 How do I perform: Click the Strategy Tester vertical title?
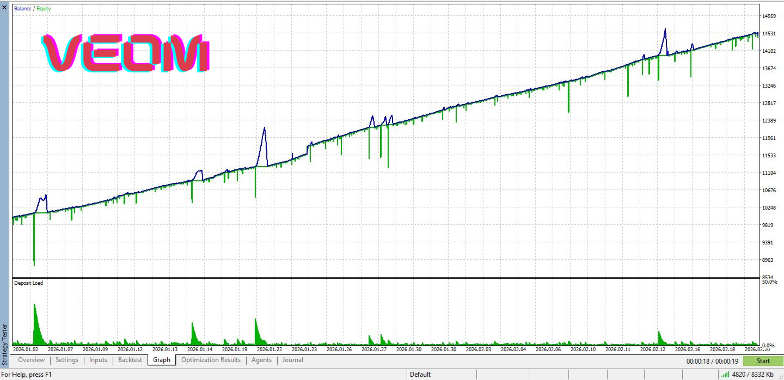pos(5,344)
